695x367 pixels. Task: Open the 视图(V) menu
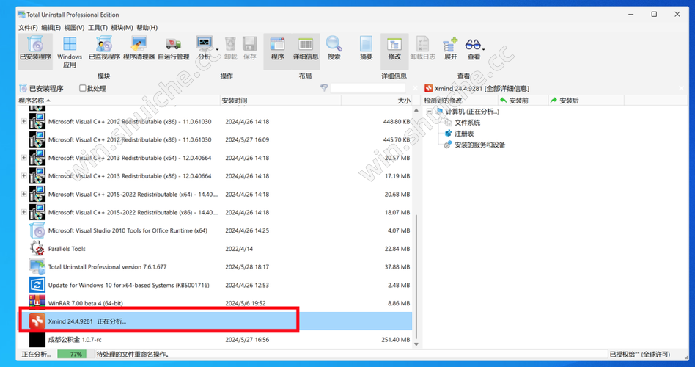pos(74,27)
